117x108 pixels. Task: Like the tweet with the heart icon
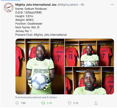tap(70, 103)
